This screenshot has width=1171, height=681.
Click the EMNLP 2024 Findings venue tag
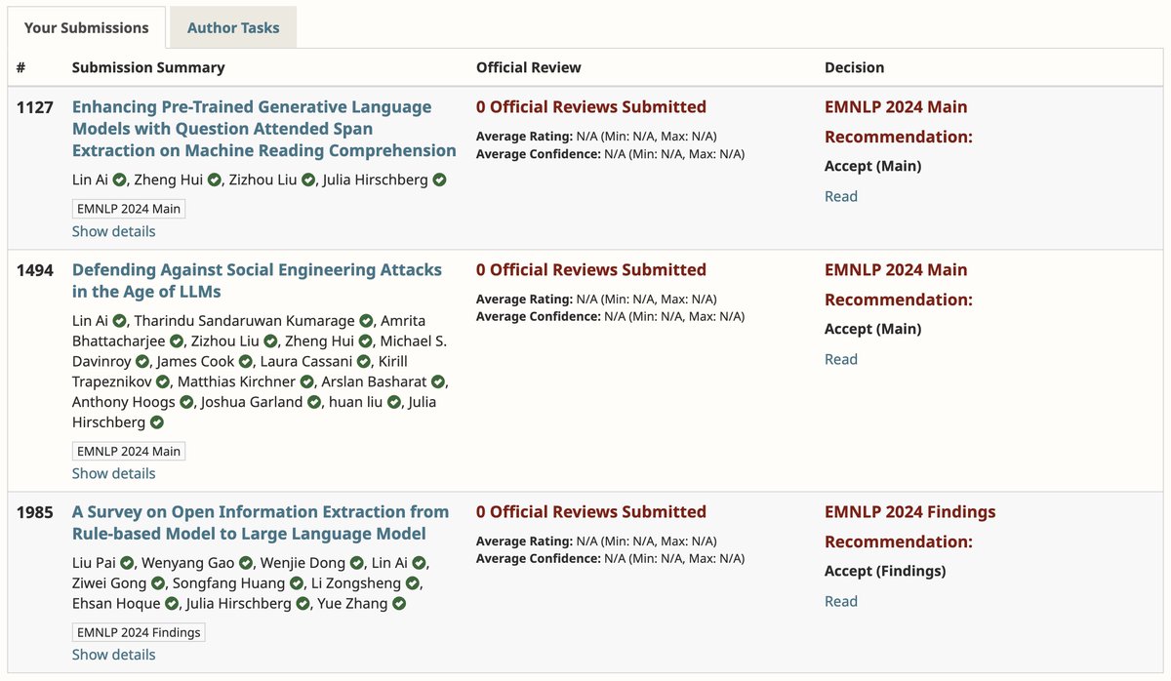138,631
